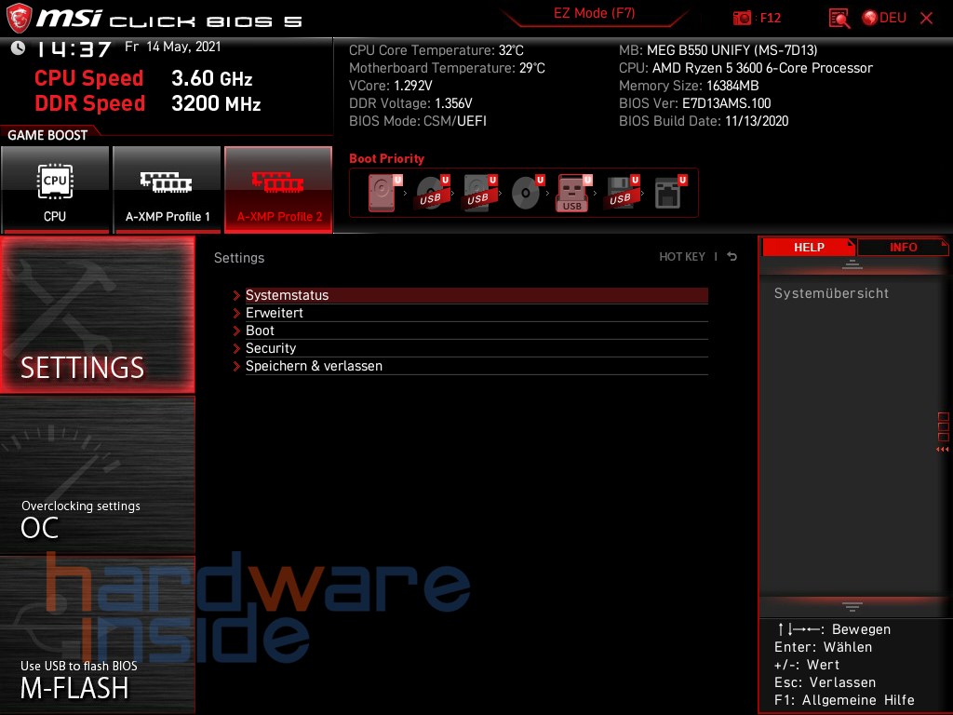Select the HELP tab

pyautogui.click(x=808, y=247)
